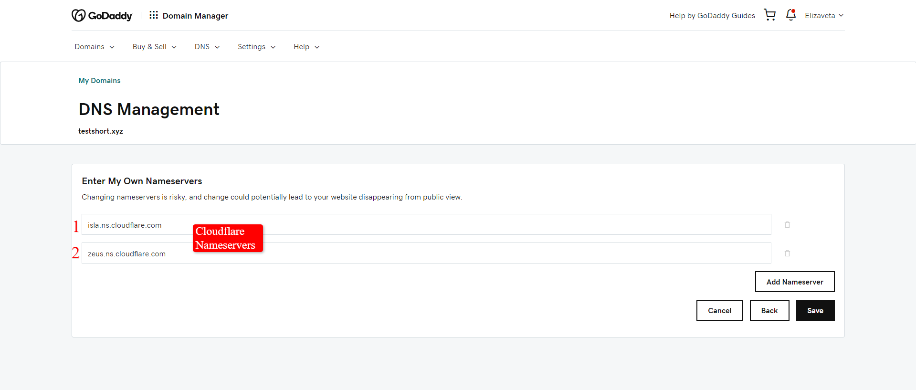Save the nameserver settings
This screenshot has width=916, height=390.
tap(815, 310)
